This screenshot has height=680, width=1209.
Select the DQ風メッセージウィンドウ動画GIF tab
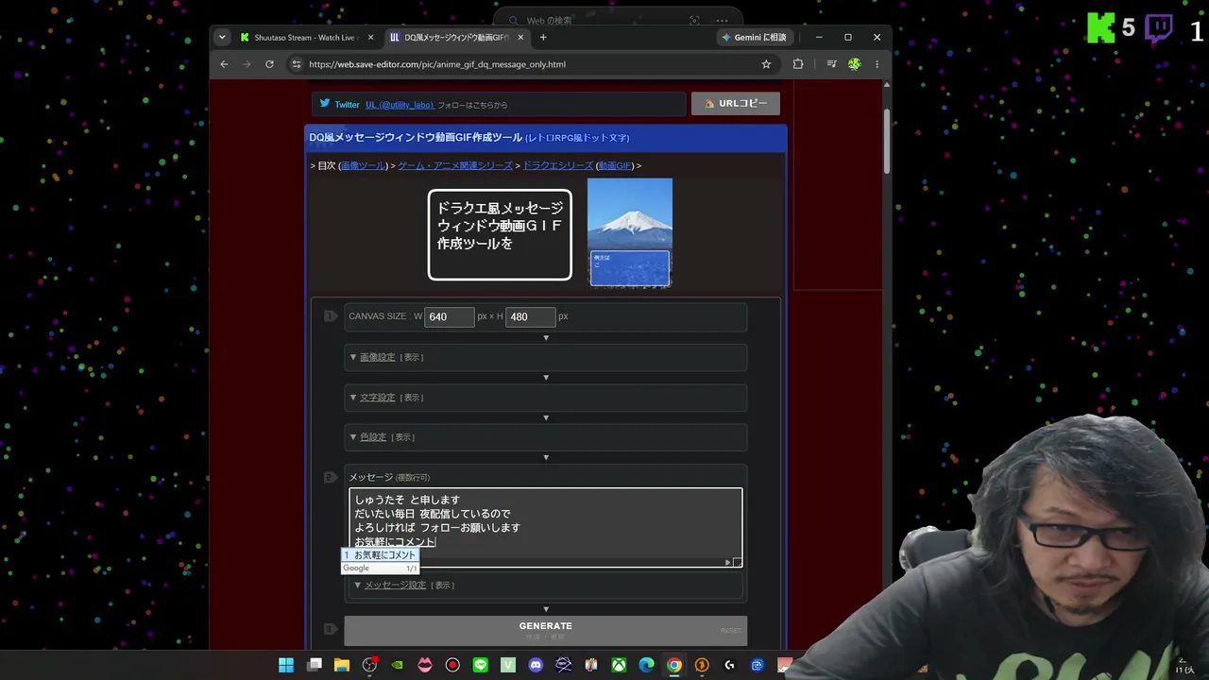(x=457, y=38)
